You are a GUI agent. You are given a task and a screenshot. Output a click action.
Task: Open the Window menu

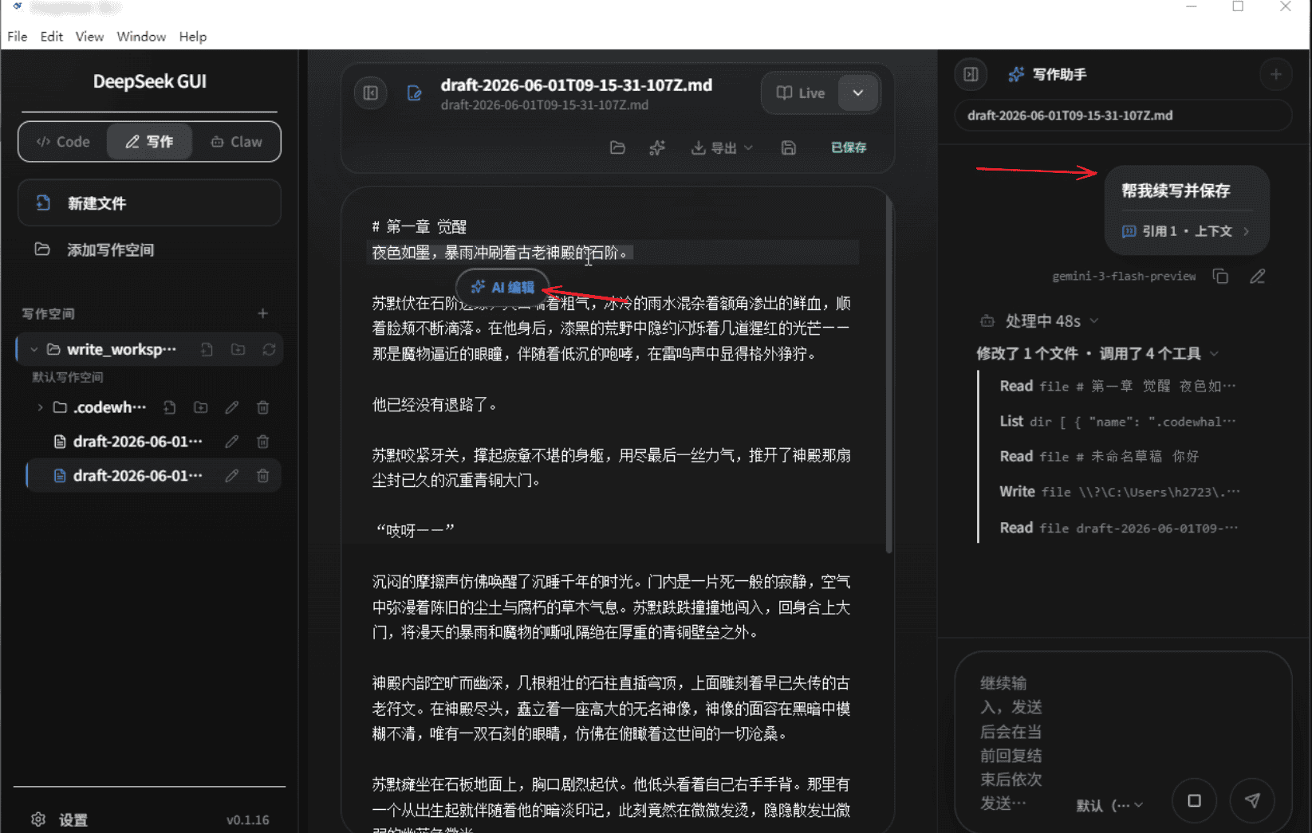(x=141, y=37)
